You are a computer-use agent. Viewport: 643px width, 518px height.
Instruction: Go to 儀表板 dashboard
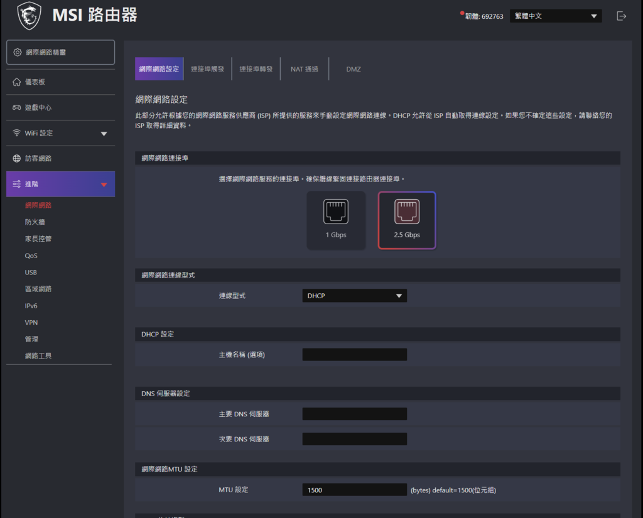61,82
